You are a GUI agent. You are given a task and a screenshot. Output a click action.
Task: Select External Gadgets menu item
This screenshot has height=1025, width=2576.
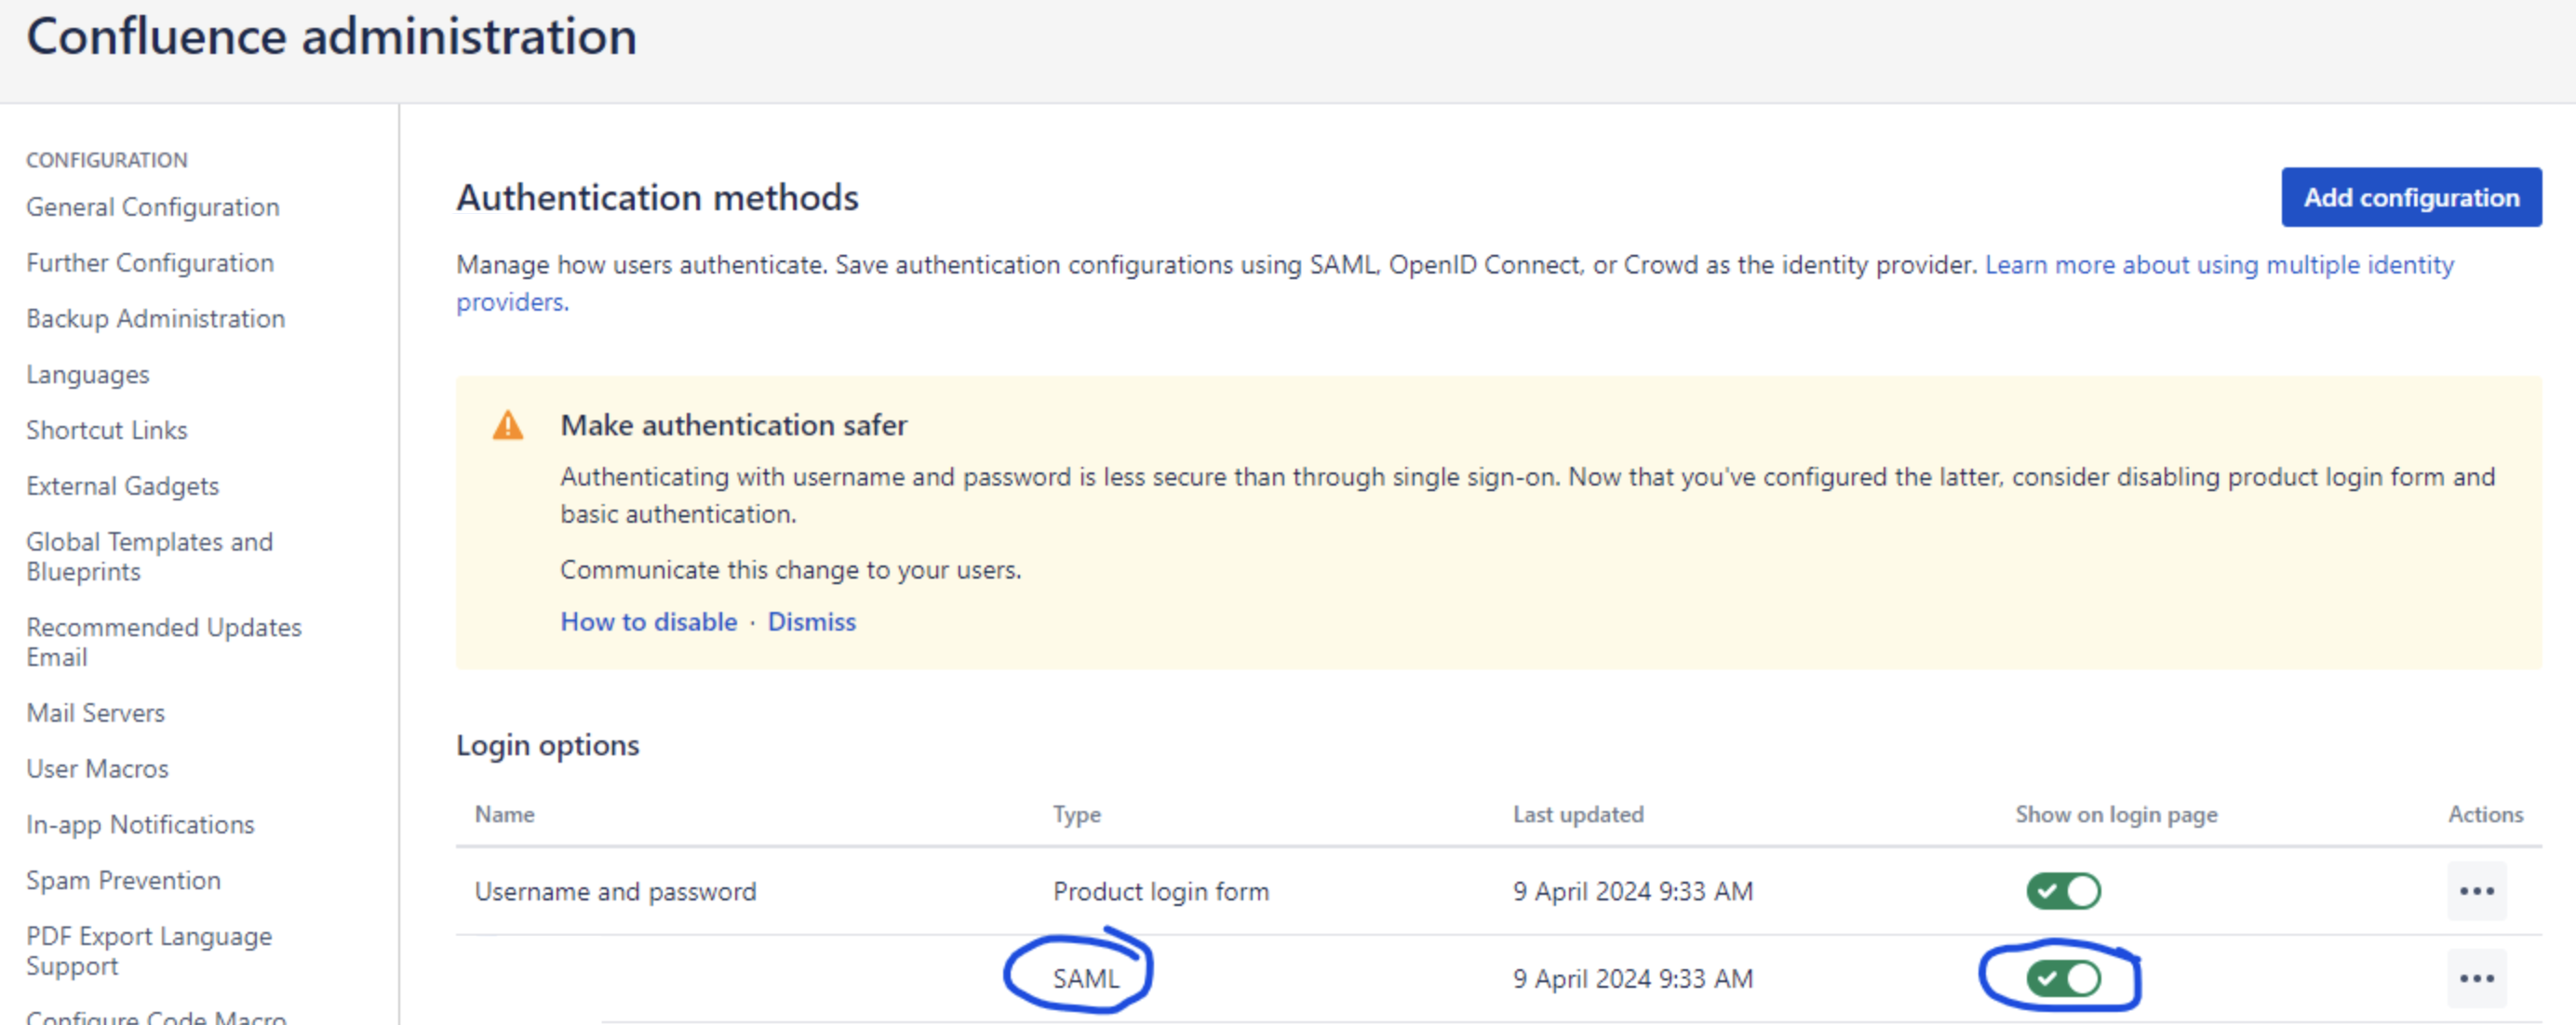123,486
